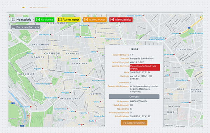210x133 pixels.
Task: Click the Test 4 popup title
Action: (134, 49)
